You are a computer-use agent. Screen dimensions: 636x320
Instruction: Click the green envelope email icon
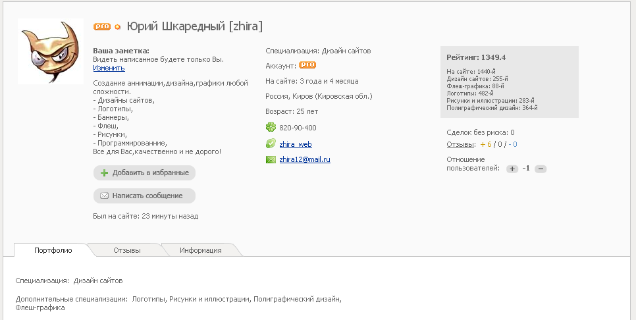[x=271, y=159]
